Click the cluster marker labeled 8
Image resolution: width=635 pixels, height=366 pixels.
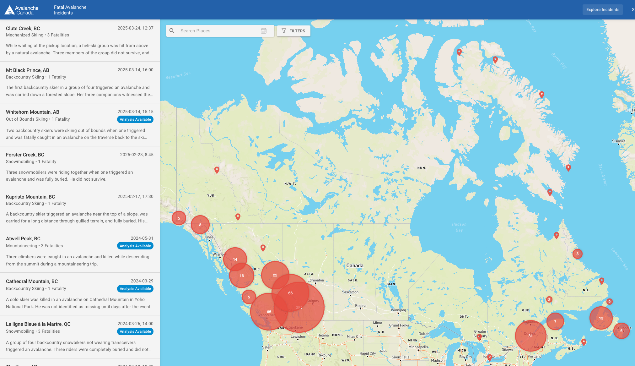click(x=200, y=225)
